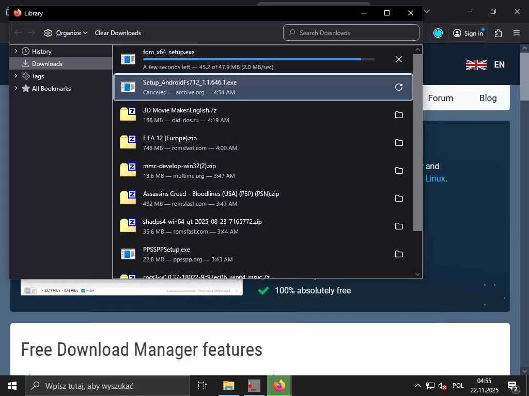Viewport: 529px width, 396px height.
Task: Open the Organize dropdown menu
Action: [66, 33]
